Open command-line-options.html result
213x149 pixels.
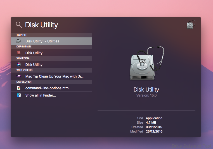coord(47,88)
